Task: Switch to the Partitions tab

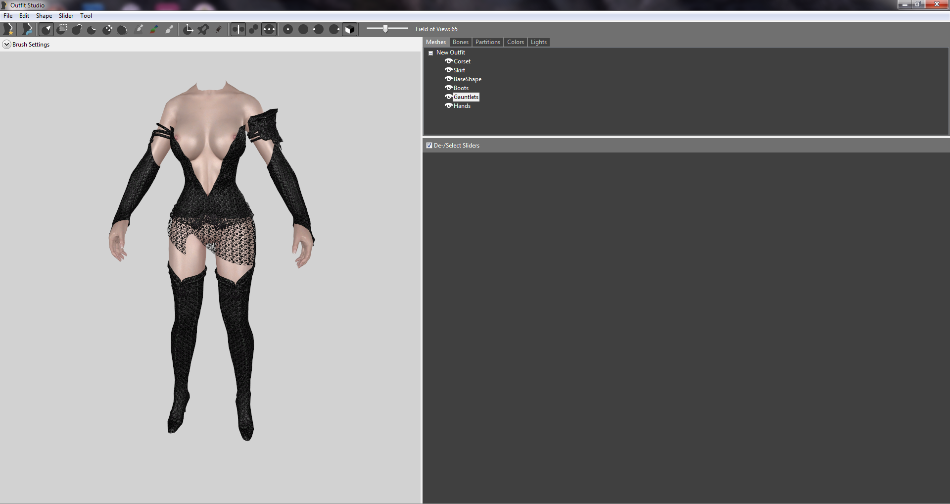Action: [x=487, y=42]
